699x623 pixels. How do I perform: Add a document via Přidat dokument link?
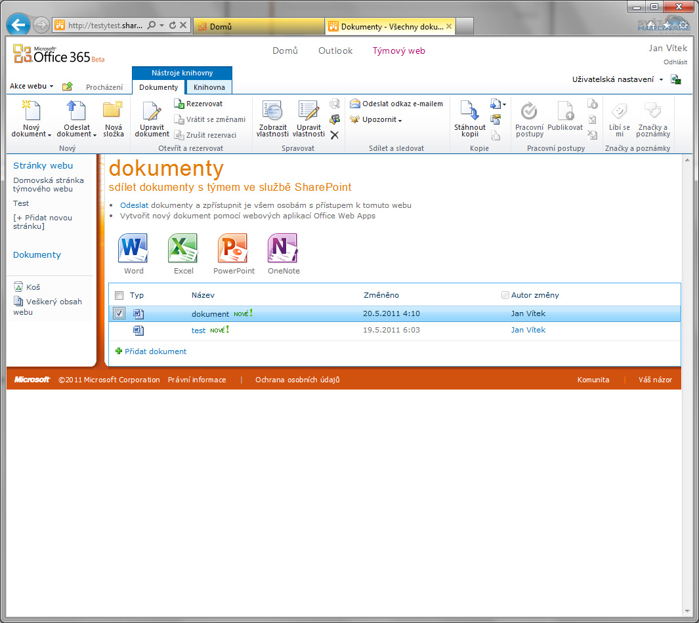point(157,352)
